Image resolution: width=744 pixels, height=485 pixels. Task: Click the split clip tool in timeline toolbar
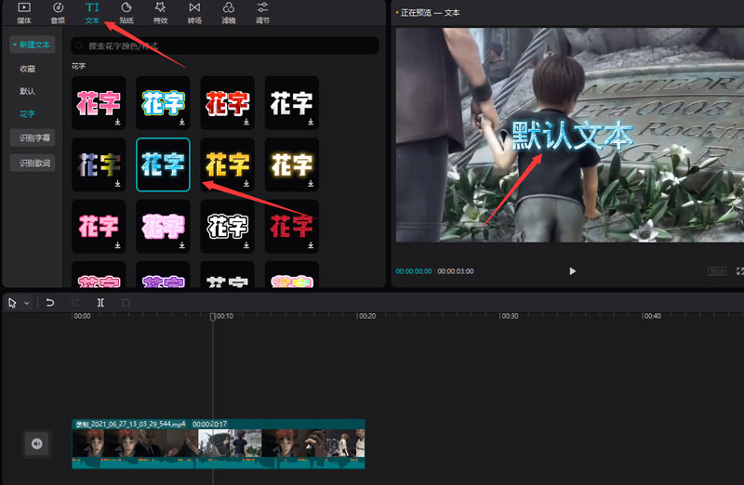100,303
